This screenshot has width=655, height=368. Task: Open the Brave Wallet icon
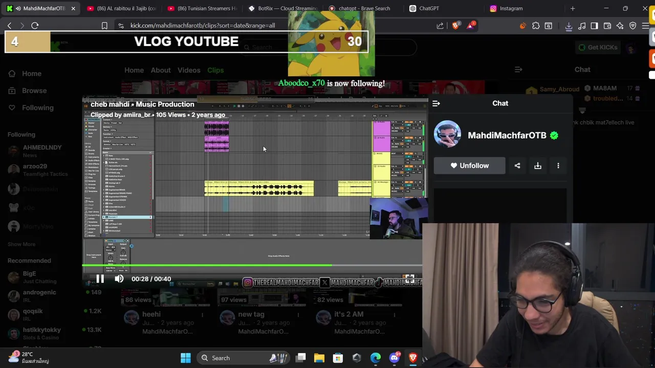pyautogui.click(x=607, y=26)
